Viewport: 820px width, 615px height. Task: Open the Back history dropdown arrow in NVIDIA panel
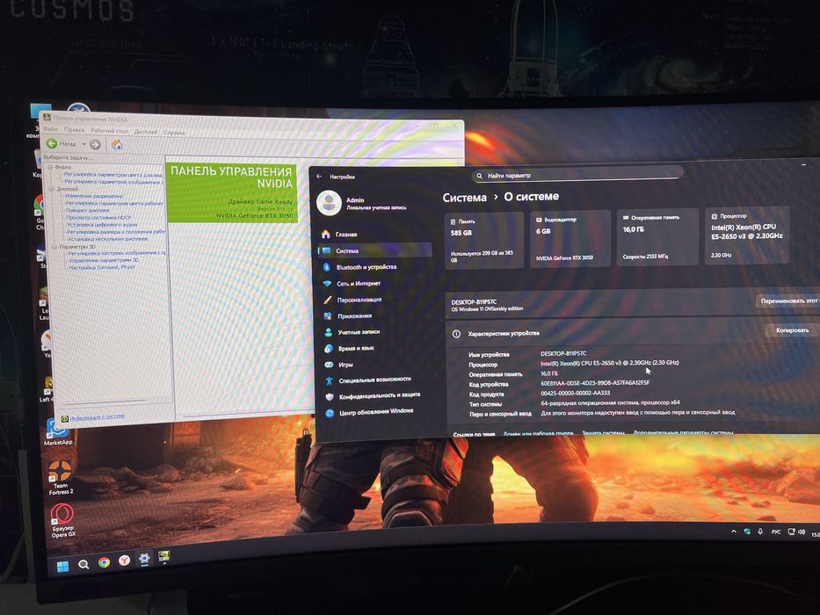tap(83, 144)
